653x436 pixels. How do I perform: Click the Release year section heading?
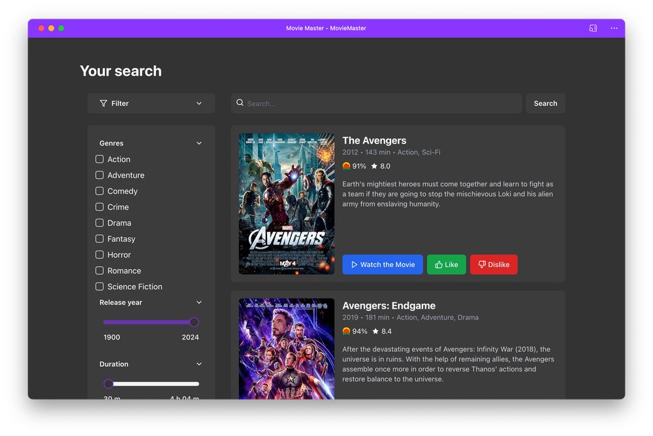click(121, 302)
